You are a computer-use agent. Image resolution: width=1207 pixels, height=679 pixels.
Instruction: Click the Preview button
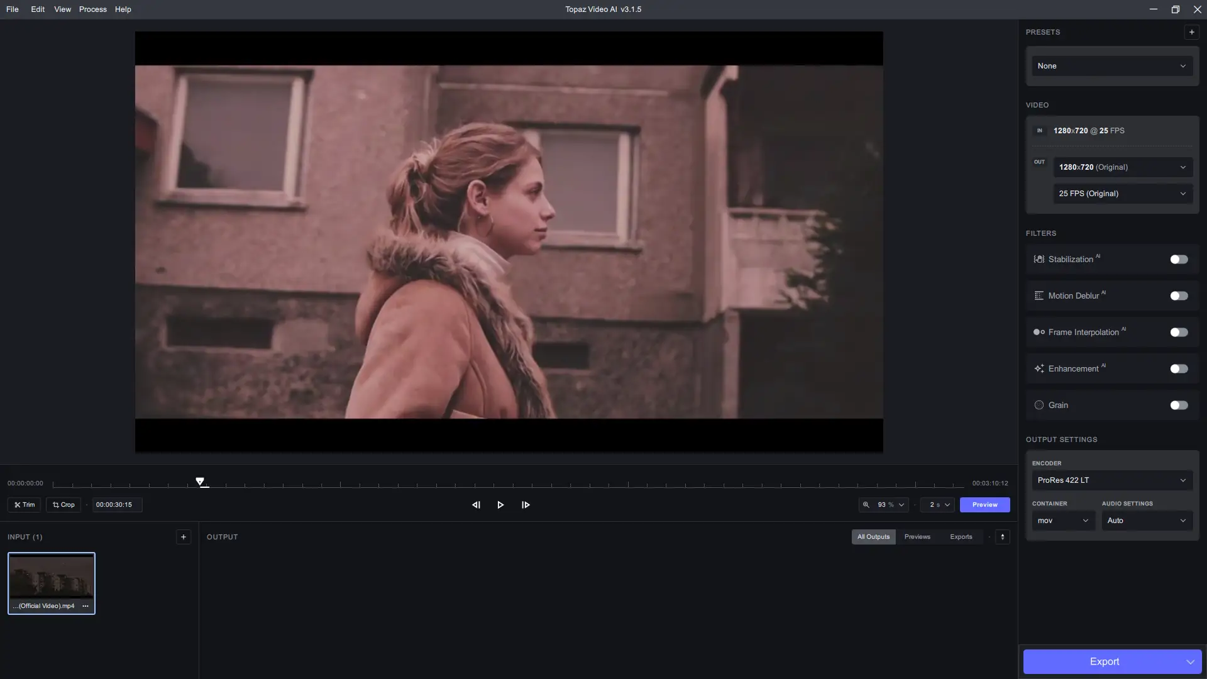tap(984, 505)
